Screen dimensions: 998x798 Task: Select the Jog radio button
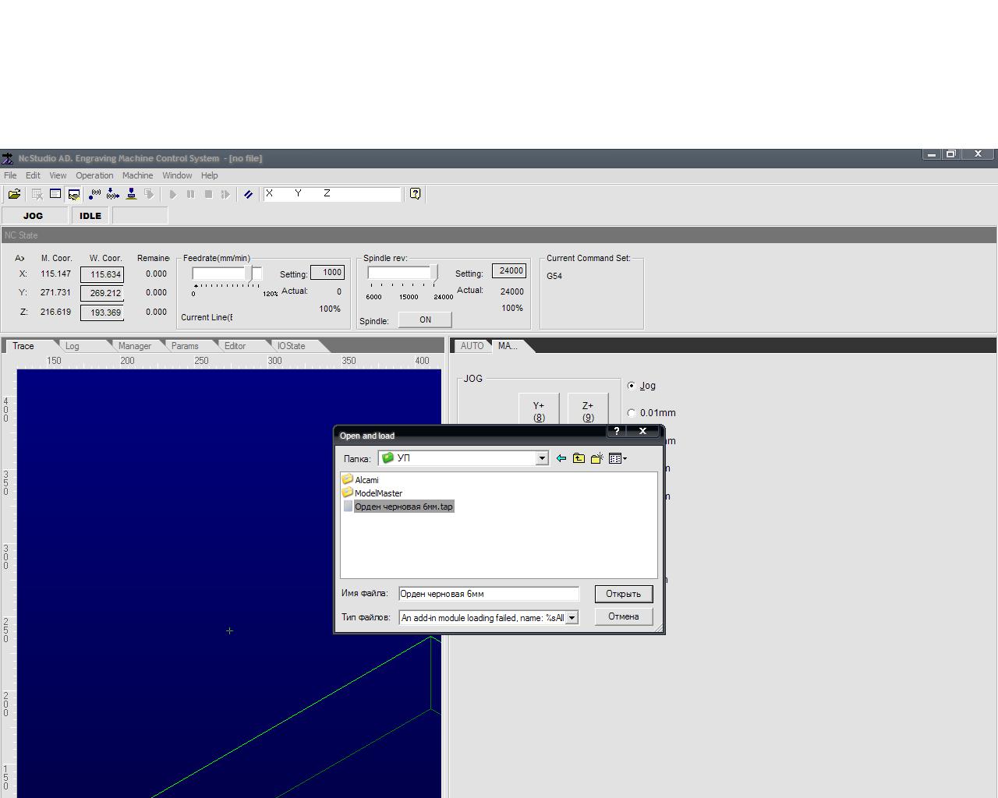coord(632,386)
